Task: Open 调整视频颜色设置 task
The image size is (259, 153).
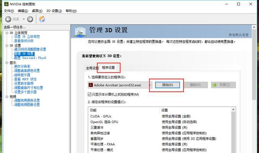Action: [27, 100]
